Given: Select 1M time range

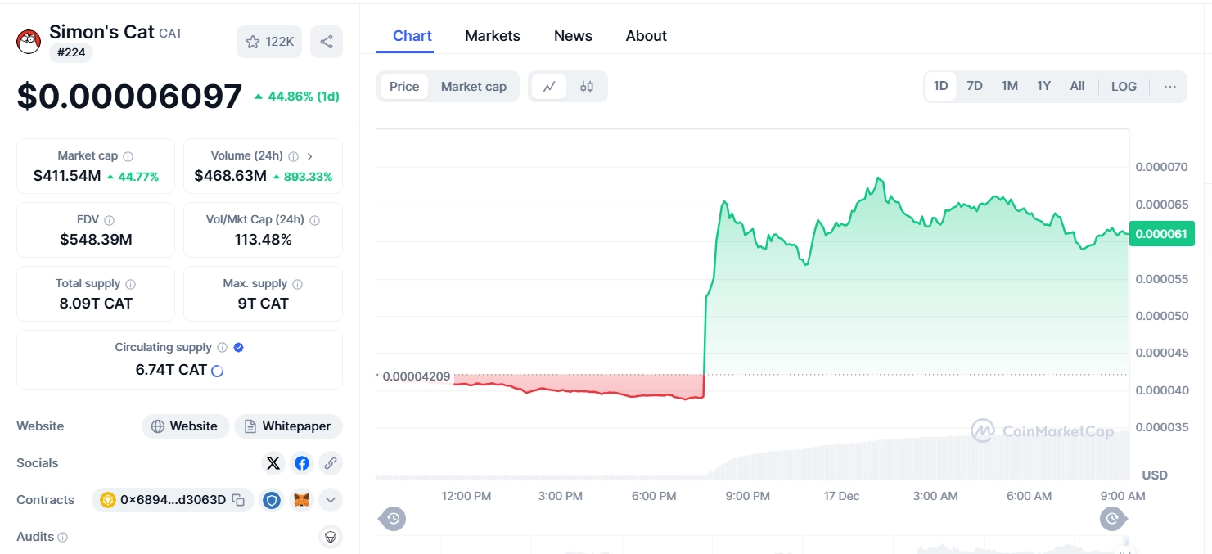Looking at the screenshot, I should [1010, 86].
